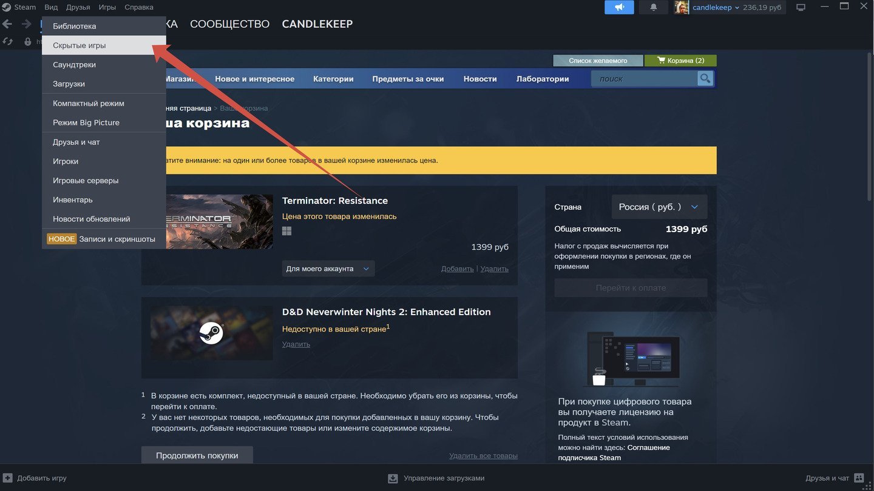The height and width of the screenshot is (491, 874).
Task: Click the Ваша корзина breadcrumb
Action: [x=243, y=108]
